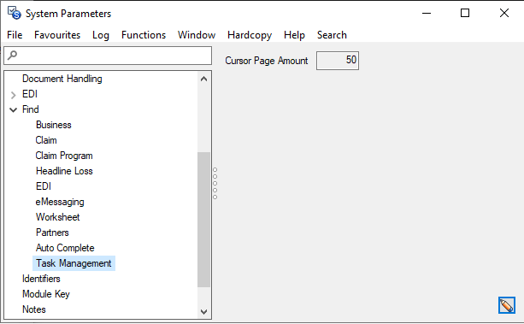Open the Functions menu

[144, 35]
